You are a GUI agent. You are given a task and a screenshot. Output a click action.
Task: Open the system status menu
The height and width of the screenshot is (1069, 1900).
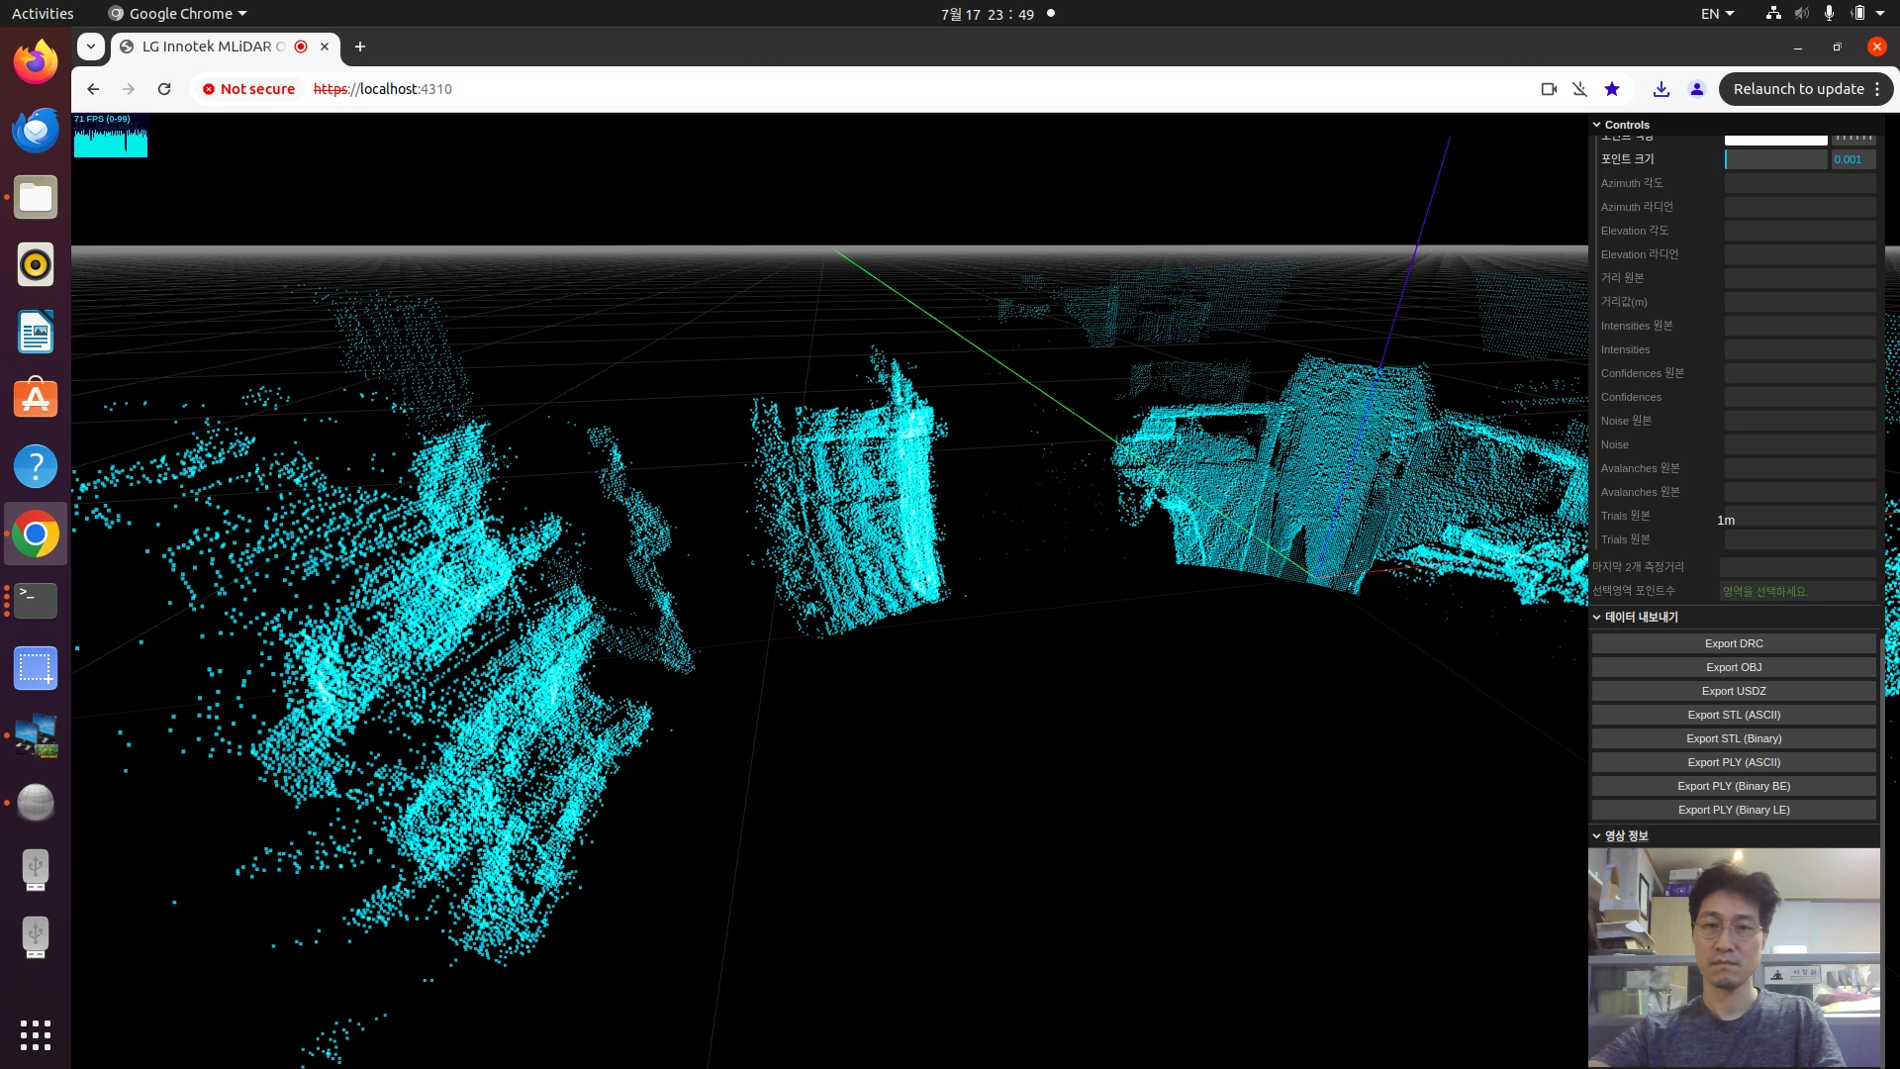(1826, 14)
